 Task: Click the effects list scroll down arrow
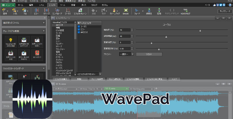pyautogui.click(x=75, y=75)
